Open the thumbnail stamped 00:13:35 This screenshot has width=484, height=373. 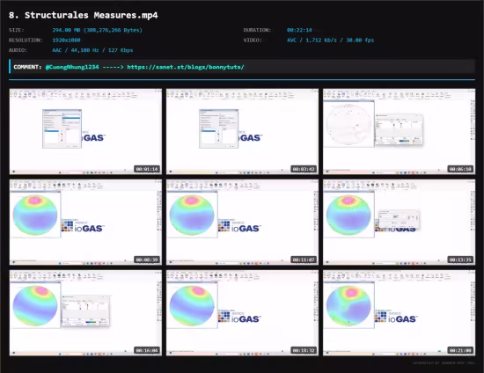click(x=400, y=223)
